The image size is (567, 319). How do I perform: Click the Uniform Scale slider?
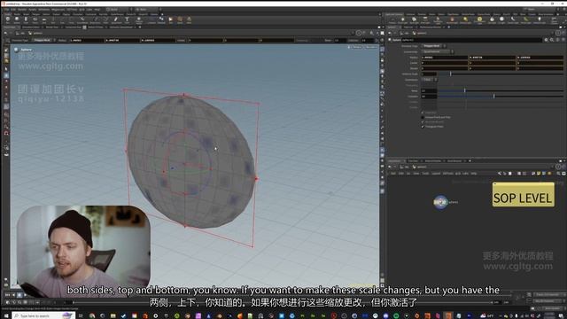[x=501, y=74]
